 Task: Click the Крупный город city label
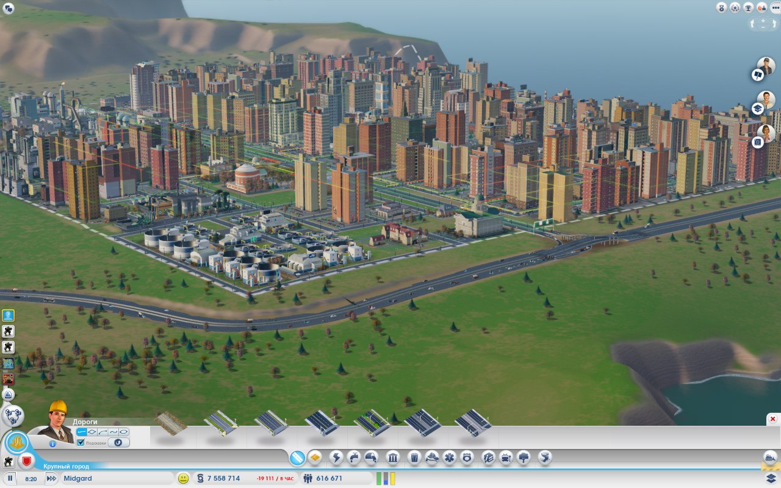coord(66,467)
